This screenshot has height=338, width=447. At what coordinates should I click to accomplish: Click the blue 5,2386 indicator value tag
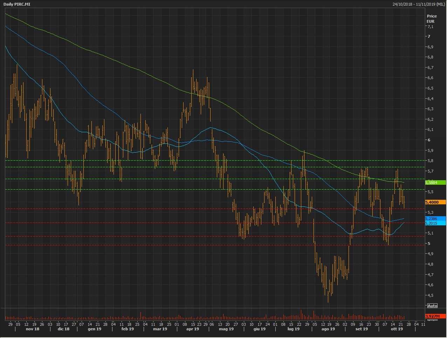tap(435, 219)
